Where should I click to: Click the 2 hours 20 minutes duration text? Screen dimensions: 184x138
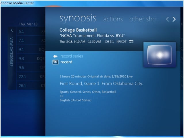click(x=73, y=76)
